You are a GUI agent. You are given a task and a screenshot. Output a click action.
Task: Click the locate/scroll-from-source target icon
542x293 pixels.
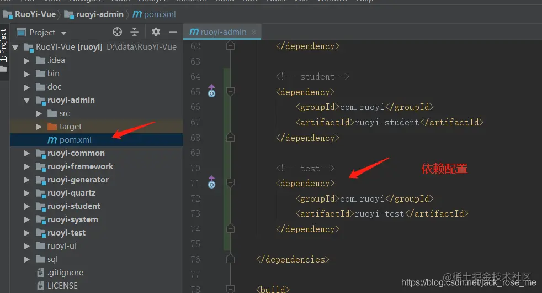click(117, 32)
